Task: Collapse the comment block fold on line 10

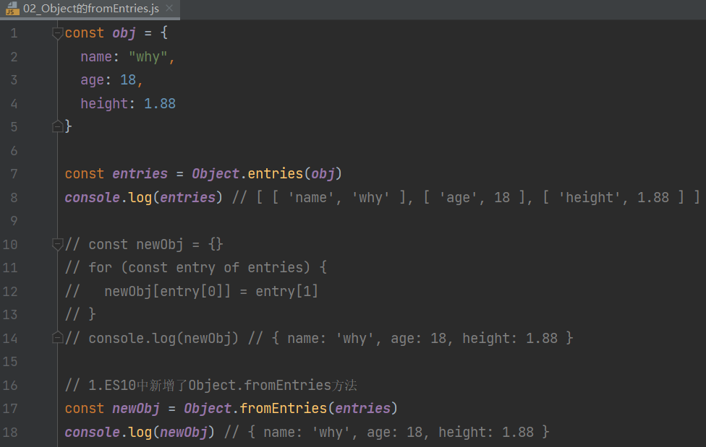Action: (x=57, y=244)
